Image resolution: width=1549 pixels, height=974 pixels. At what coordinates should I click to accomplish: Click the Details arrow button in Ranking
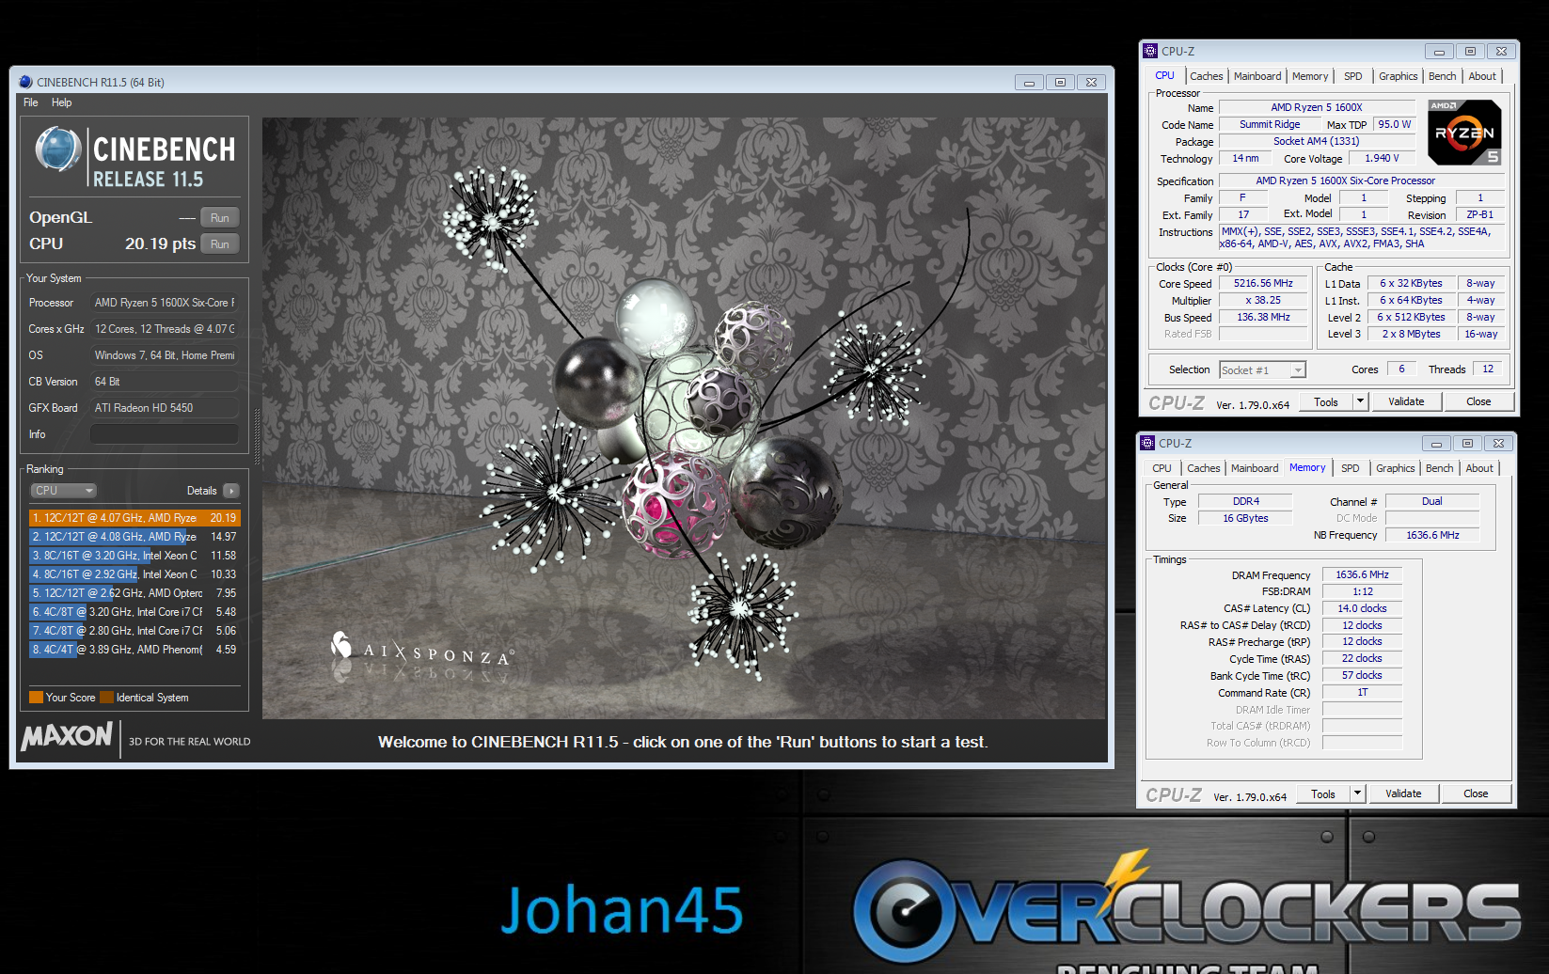tap(231, 491)
